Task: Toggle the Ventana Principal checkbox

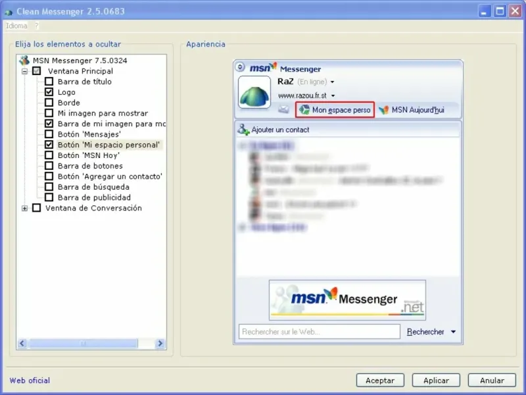Action: pos(37,71)
